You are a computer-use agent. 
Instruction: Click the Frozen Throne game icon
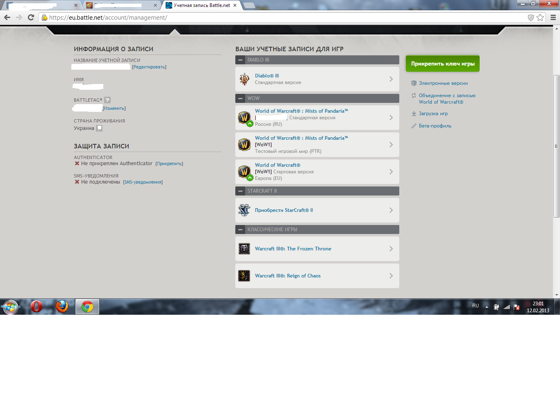[x=244, y=249]
